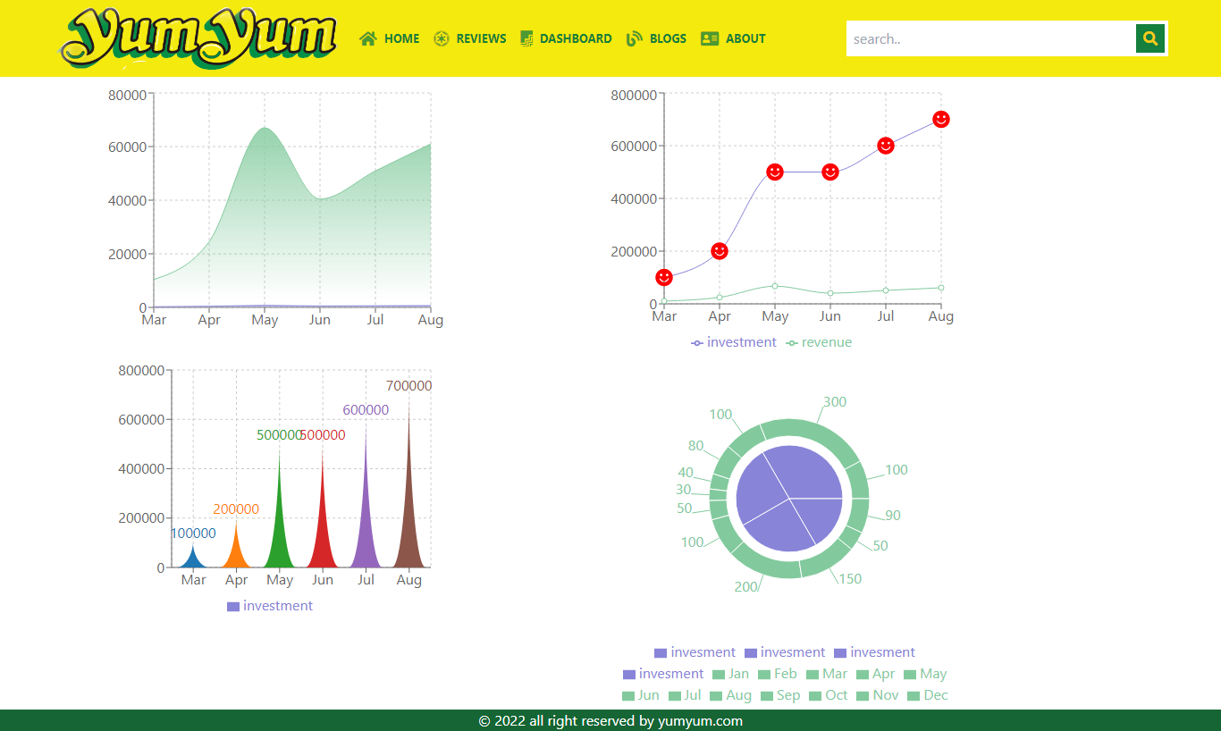Click the smiley marker above May
This screenshot has width=1221, height=731.
click(775, 172)
